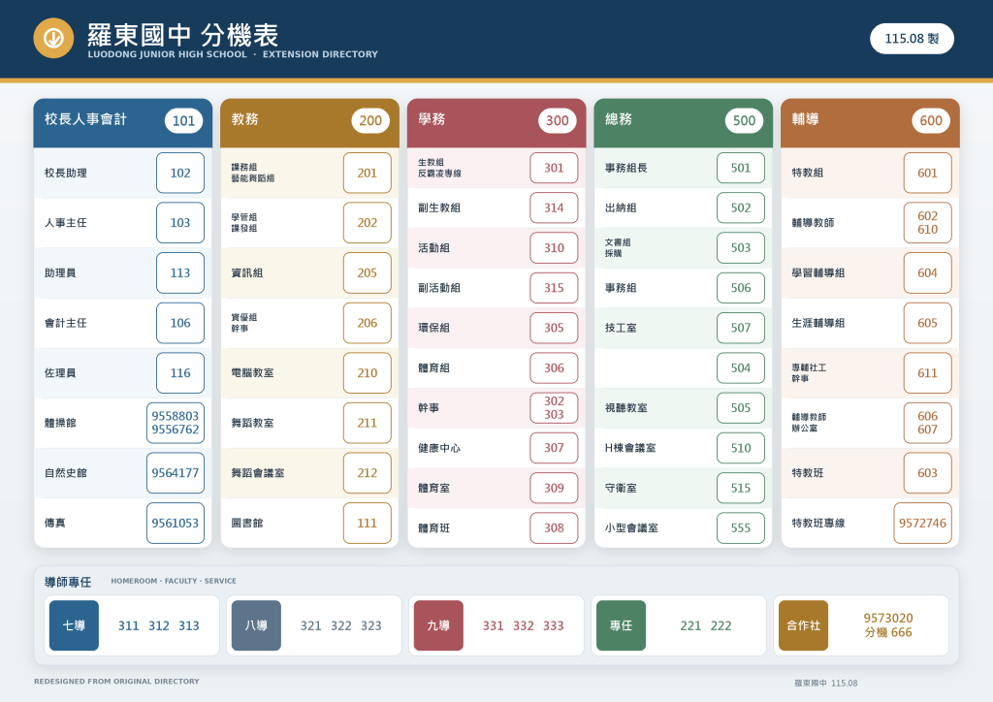
Task: Select the 總務 section header
Action: (684, 123)
